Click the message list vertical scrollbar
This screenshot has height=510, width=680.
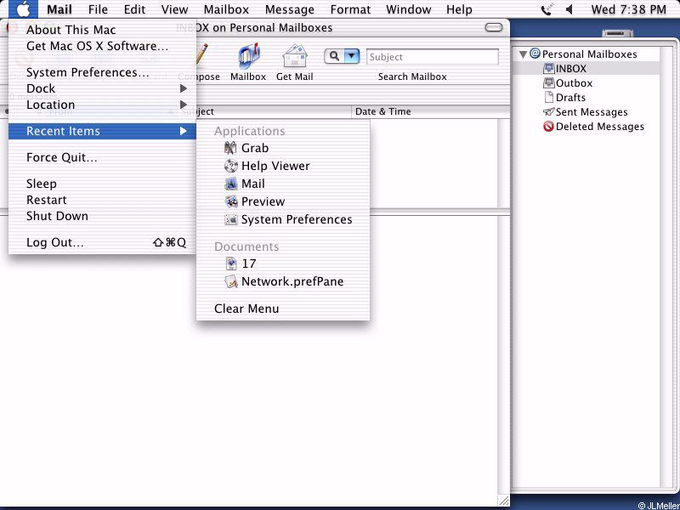point(503,163)
